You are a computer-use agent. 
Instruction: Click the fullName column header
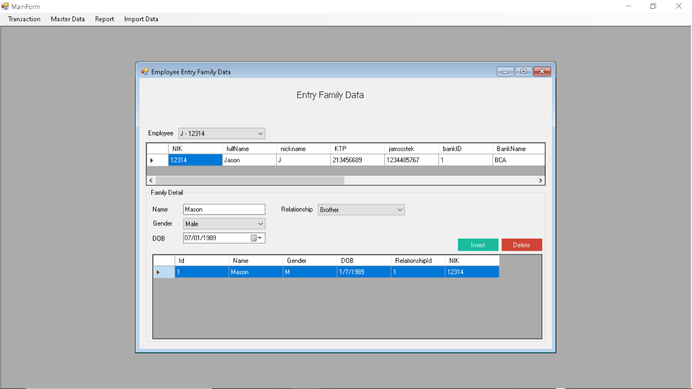[x=249, y=149]
